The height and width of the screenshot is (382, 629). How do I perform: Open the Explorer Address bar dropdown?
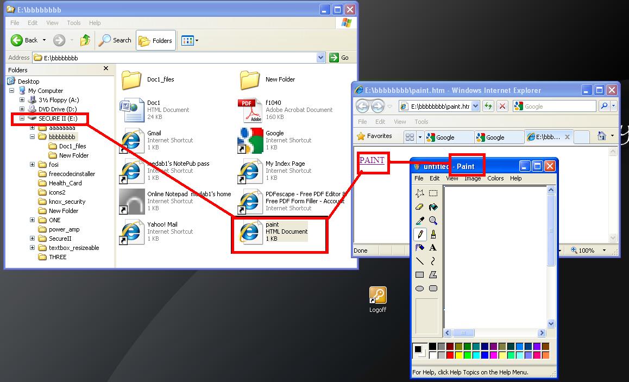pyautogui.click(x=320, y=58)
